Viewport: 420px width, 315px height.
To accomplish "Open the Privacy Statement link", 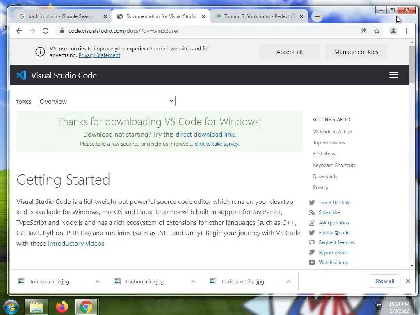I will pos(99,55).
